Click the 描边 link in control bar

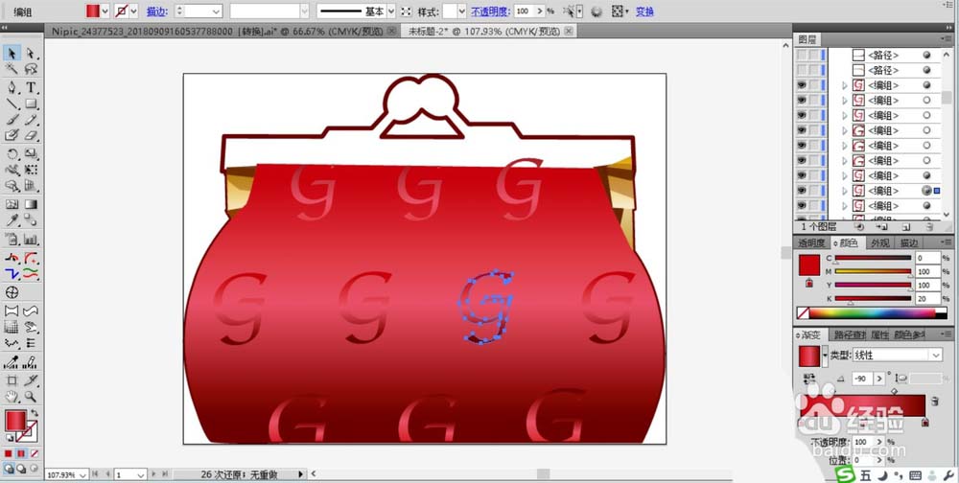(157, 11)
